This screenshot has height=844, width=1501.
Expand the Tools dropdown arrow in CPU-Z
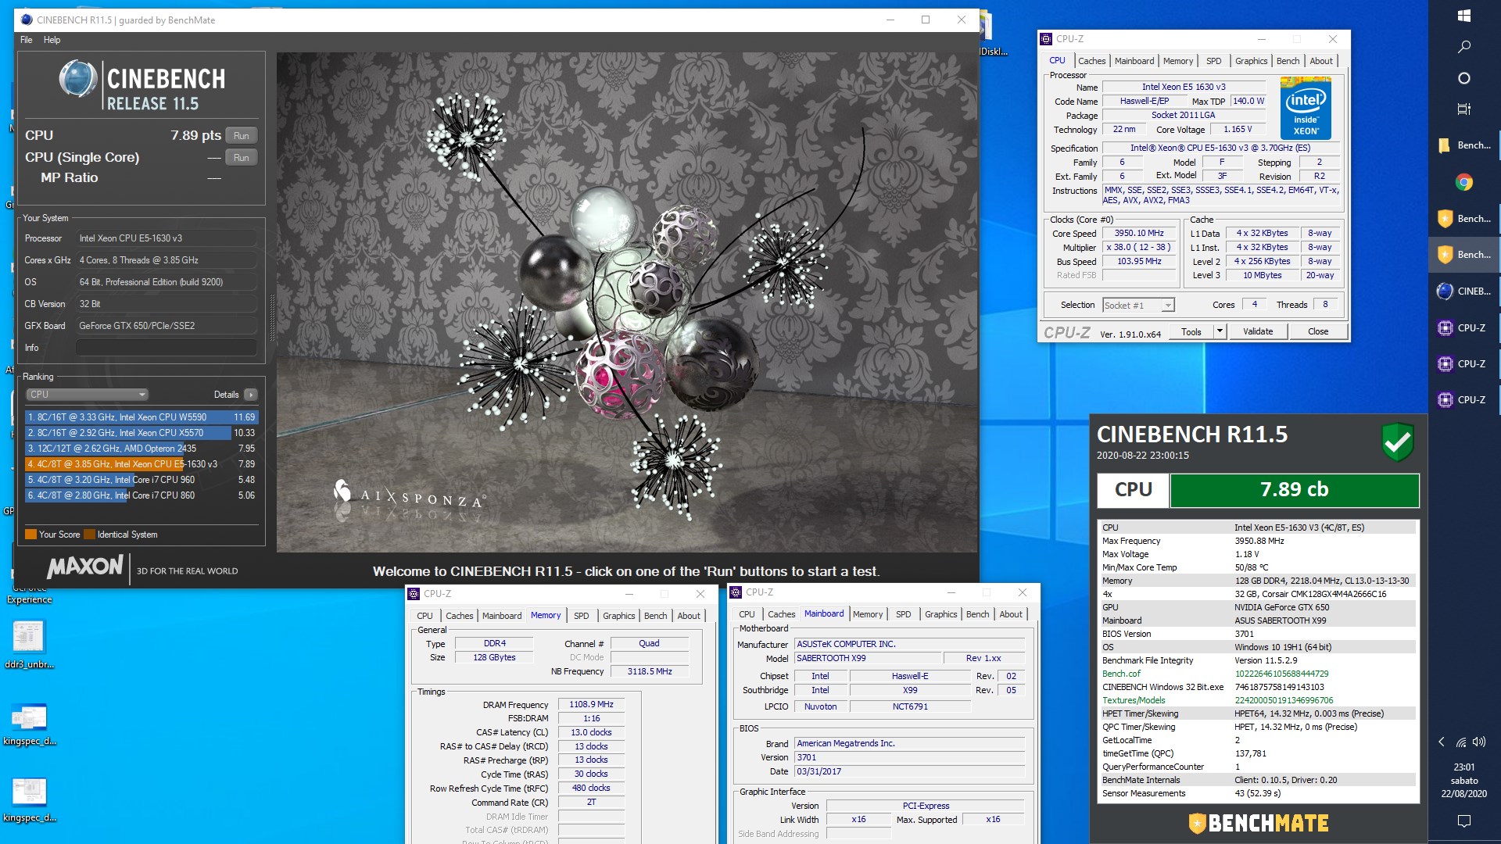click(x=1219, y=332)
